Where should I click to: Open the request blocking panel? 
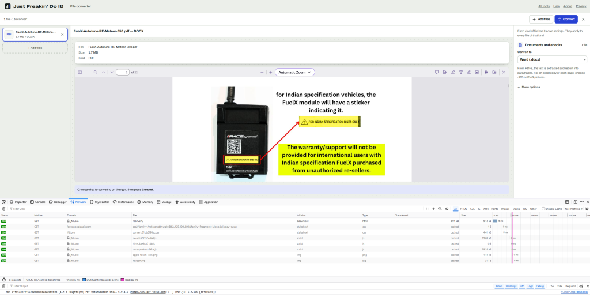[x=447, y=209]
